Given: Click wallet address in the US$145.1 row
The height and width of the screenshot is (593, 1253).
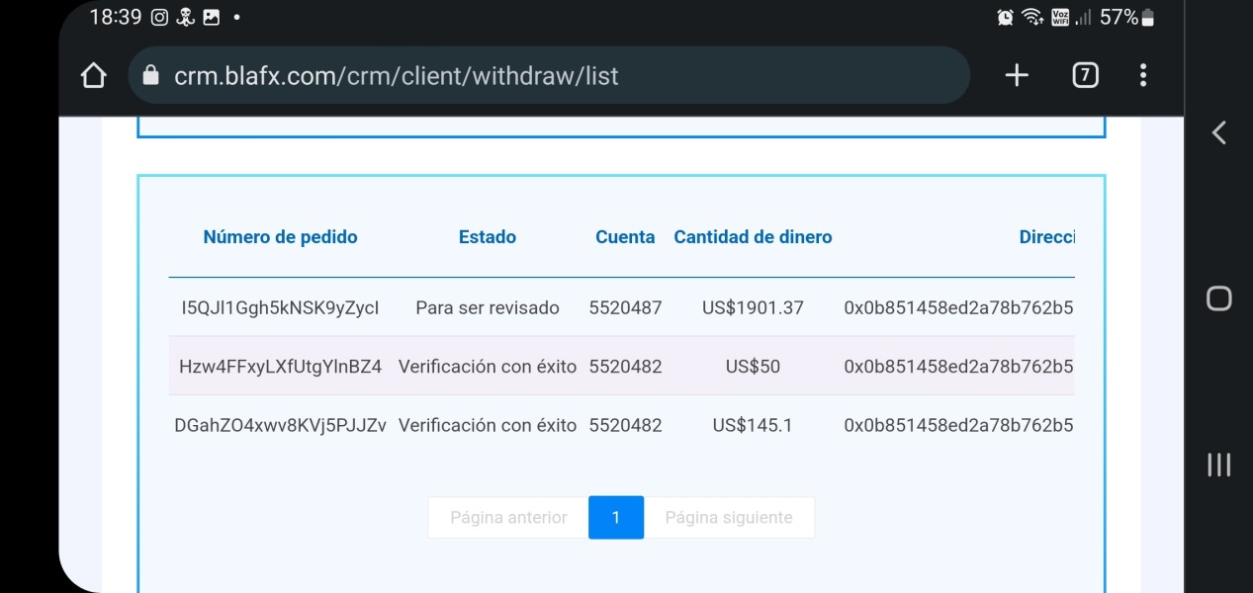Looking at the screenshot, I should [x=958, y=426].
